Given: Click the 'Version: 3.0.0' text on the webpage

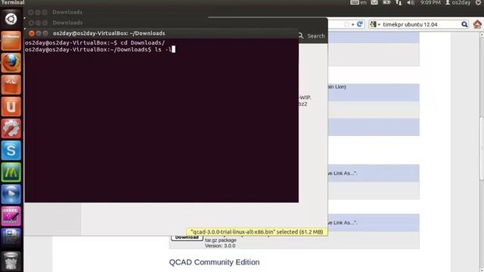Looking at the screenshot, I should (220, 246).
